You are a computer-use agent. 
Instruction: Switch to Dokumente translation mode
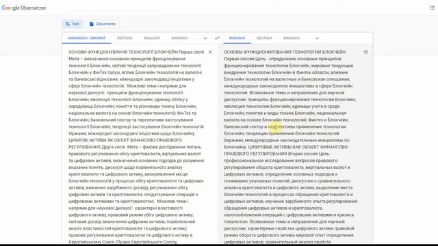point(103,24)
